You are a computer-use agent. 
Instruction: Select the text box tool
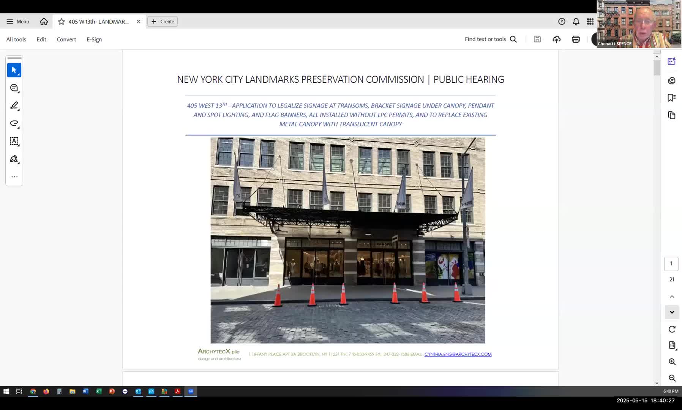click(14, 141)
